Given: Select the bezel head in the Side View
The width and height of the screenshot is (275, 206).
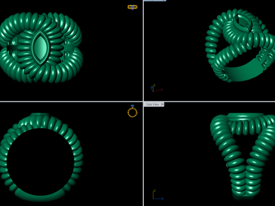Looking at the screenshot, I should click(246, 116).
